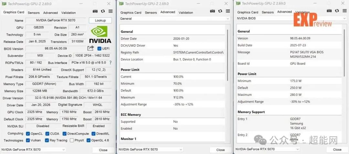This screenshot has height=154, width=349.
Task: Click Close button in left window
Action: (103, 150)
